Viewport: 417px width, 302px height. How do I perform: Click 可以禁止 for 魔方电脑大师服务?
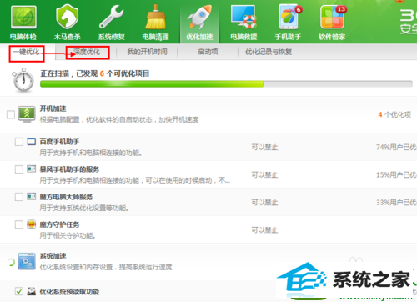[x=264, y=203]
